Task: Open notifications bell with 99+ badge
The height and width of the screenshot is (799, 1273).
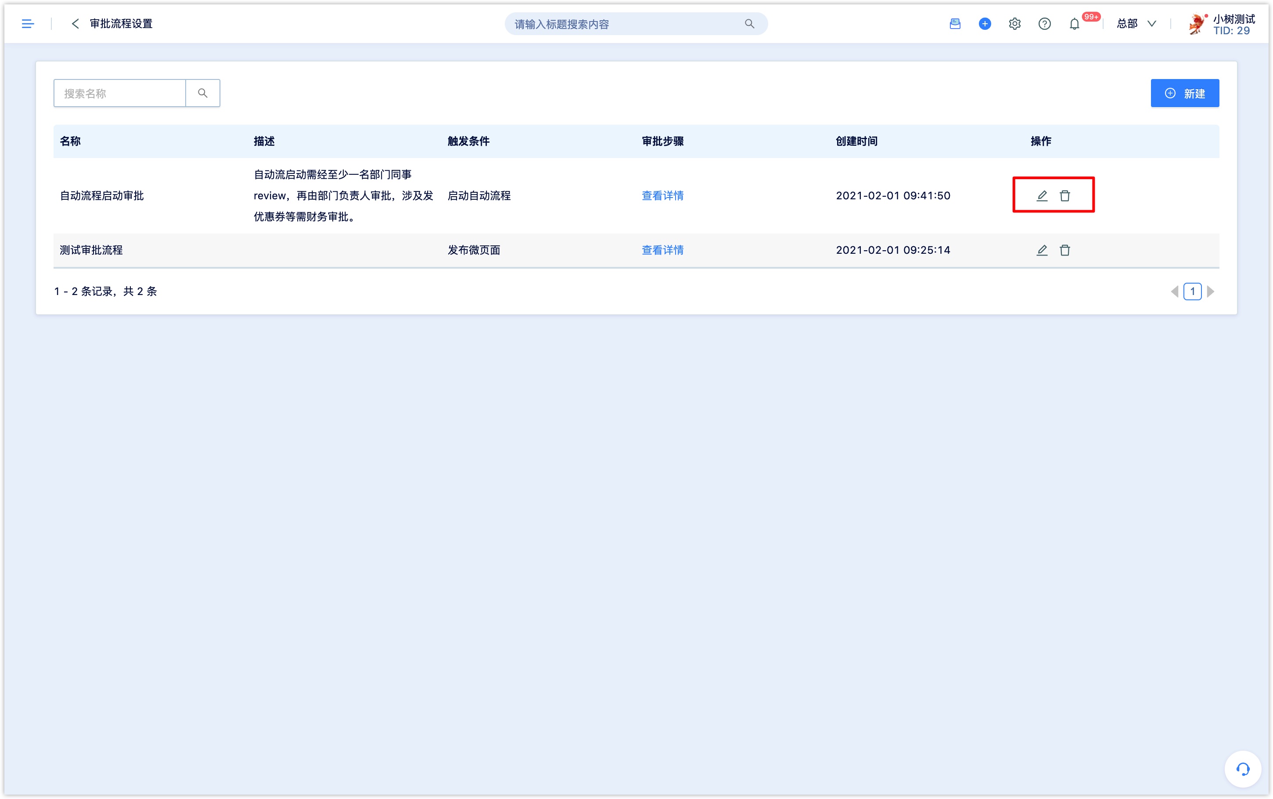Action: [x=1075, y=24]
